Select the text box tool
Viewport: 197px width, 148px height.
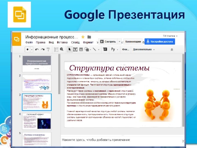point(75,49)
